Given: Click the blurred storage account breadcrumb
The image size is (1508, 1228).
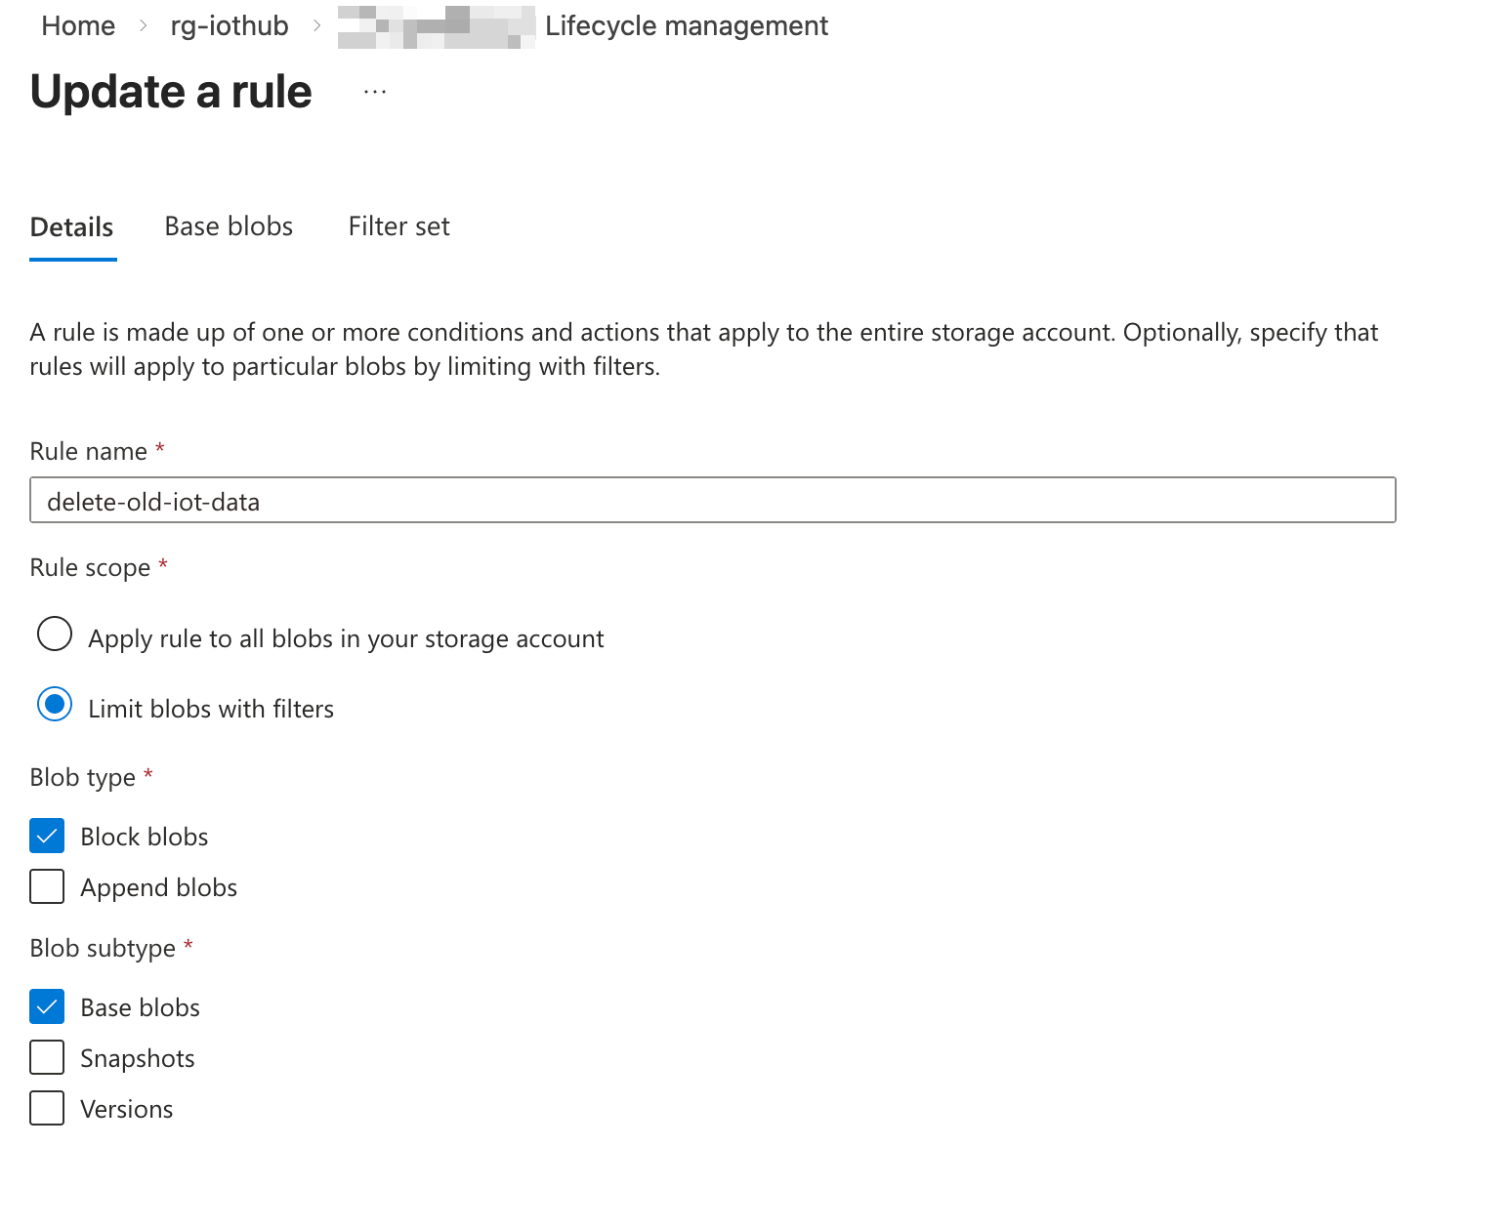Looking at the screenshot, I should [436, 26].
